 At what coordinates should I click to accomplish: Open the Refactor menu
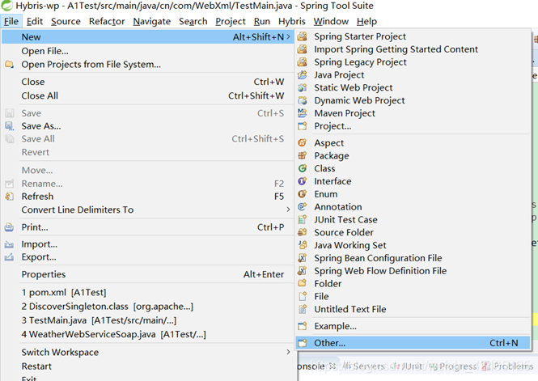[x=107, y=21]
